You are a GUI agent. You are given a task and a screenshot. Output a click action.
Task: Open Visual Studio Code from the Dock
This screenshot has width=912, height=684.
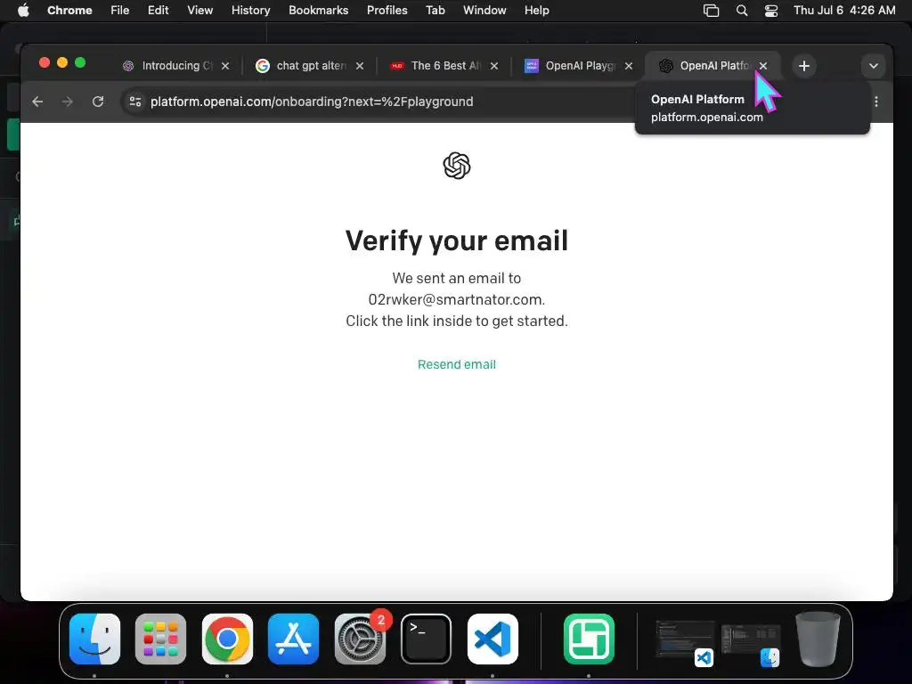click(493, 639)
